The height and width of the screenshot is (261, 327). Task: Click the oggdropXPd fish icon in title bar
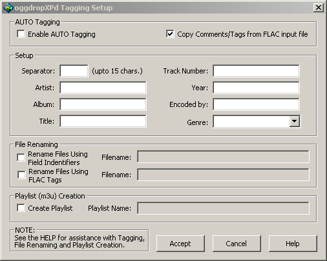[8, 8]
